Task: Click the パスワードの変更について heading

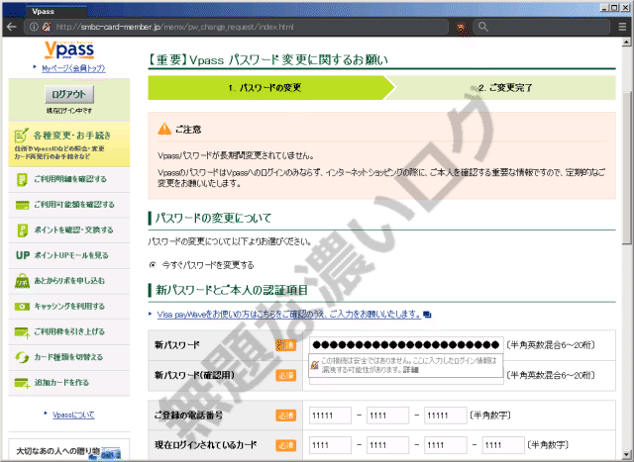Action: (214, 218)
